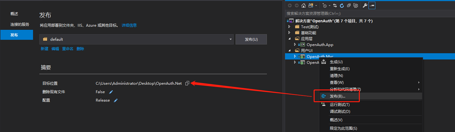Screen dimensions: 455x132
Task: Select 发布(B)... in the context menu
Action: [337, 96]
